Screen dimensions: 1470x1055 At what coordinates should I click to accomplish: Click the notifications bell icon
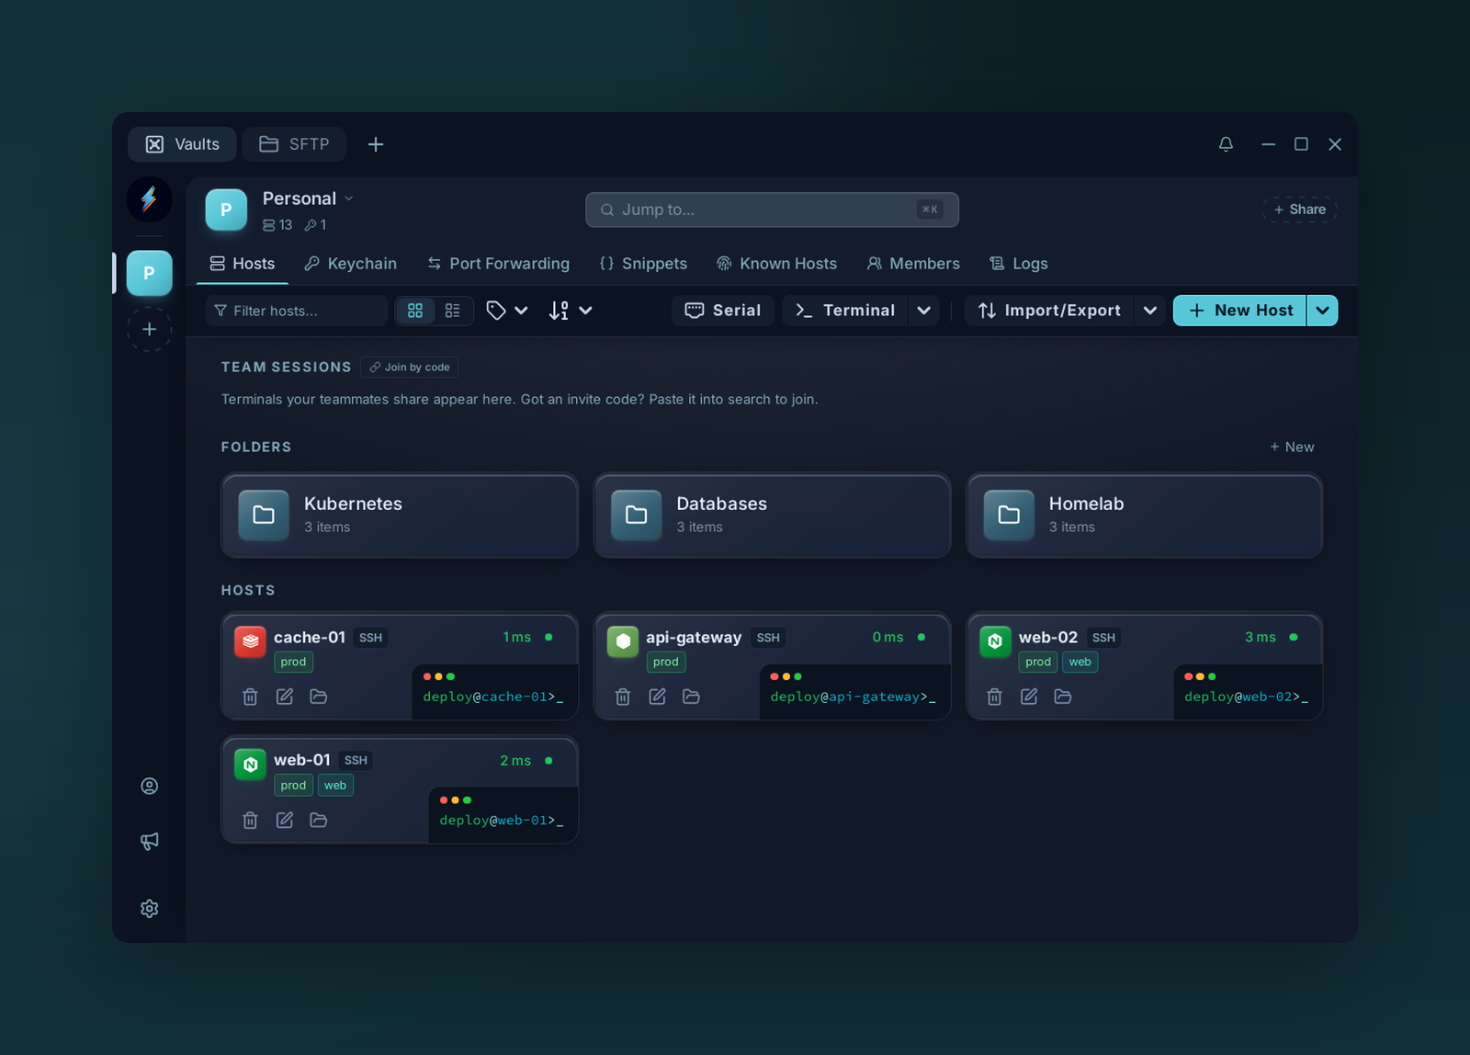1226,144
